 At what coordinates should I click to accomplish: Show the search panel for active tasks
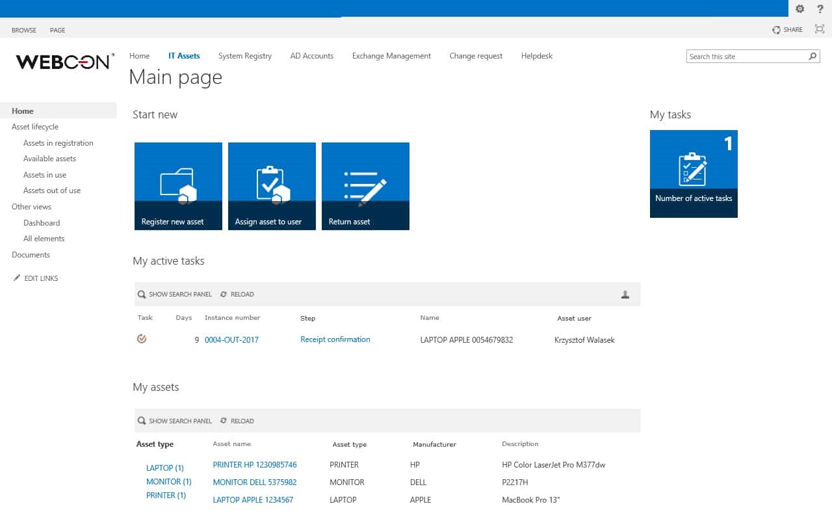click(x=174, y=294)
